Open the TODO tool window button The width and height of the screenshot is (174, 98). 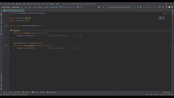click(x=18, y=92)
